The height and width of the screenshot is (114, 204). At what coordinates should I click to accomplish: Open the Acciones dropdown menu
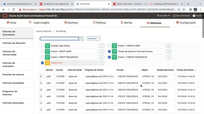(x=93, y=39)
